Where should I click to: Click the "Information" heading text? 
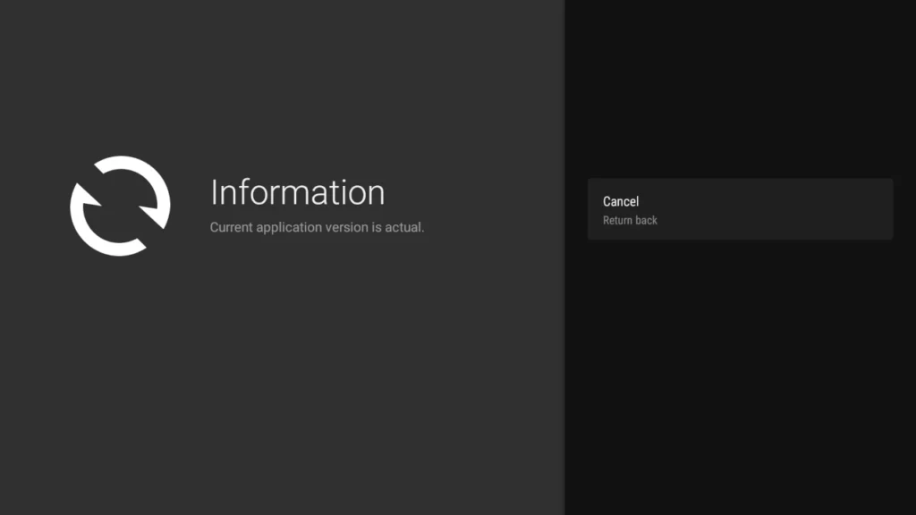pyautogui.click(x=297, y=191)
